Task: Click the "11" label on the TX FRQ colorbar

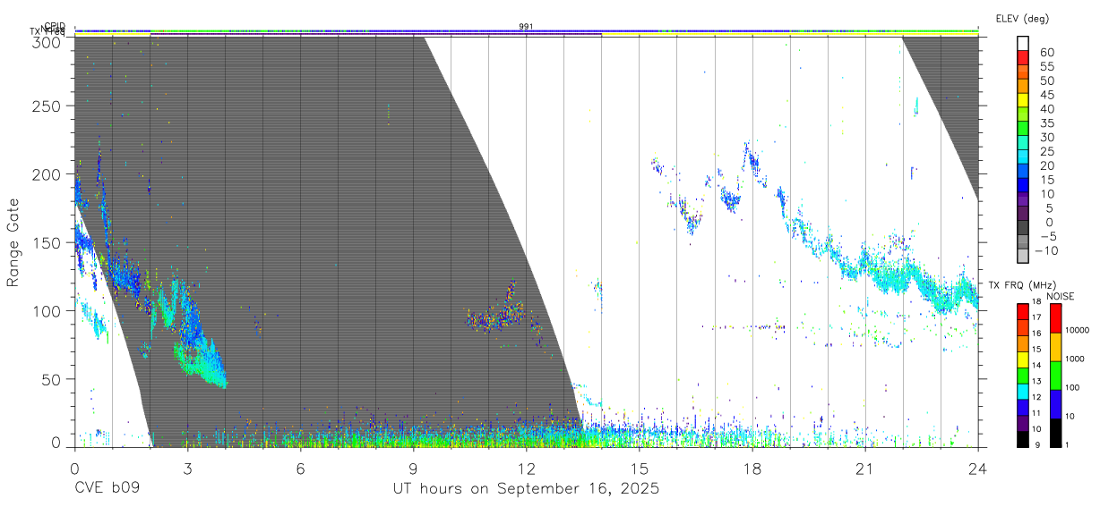Action: [x=1036, y=413]
